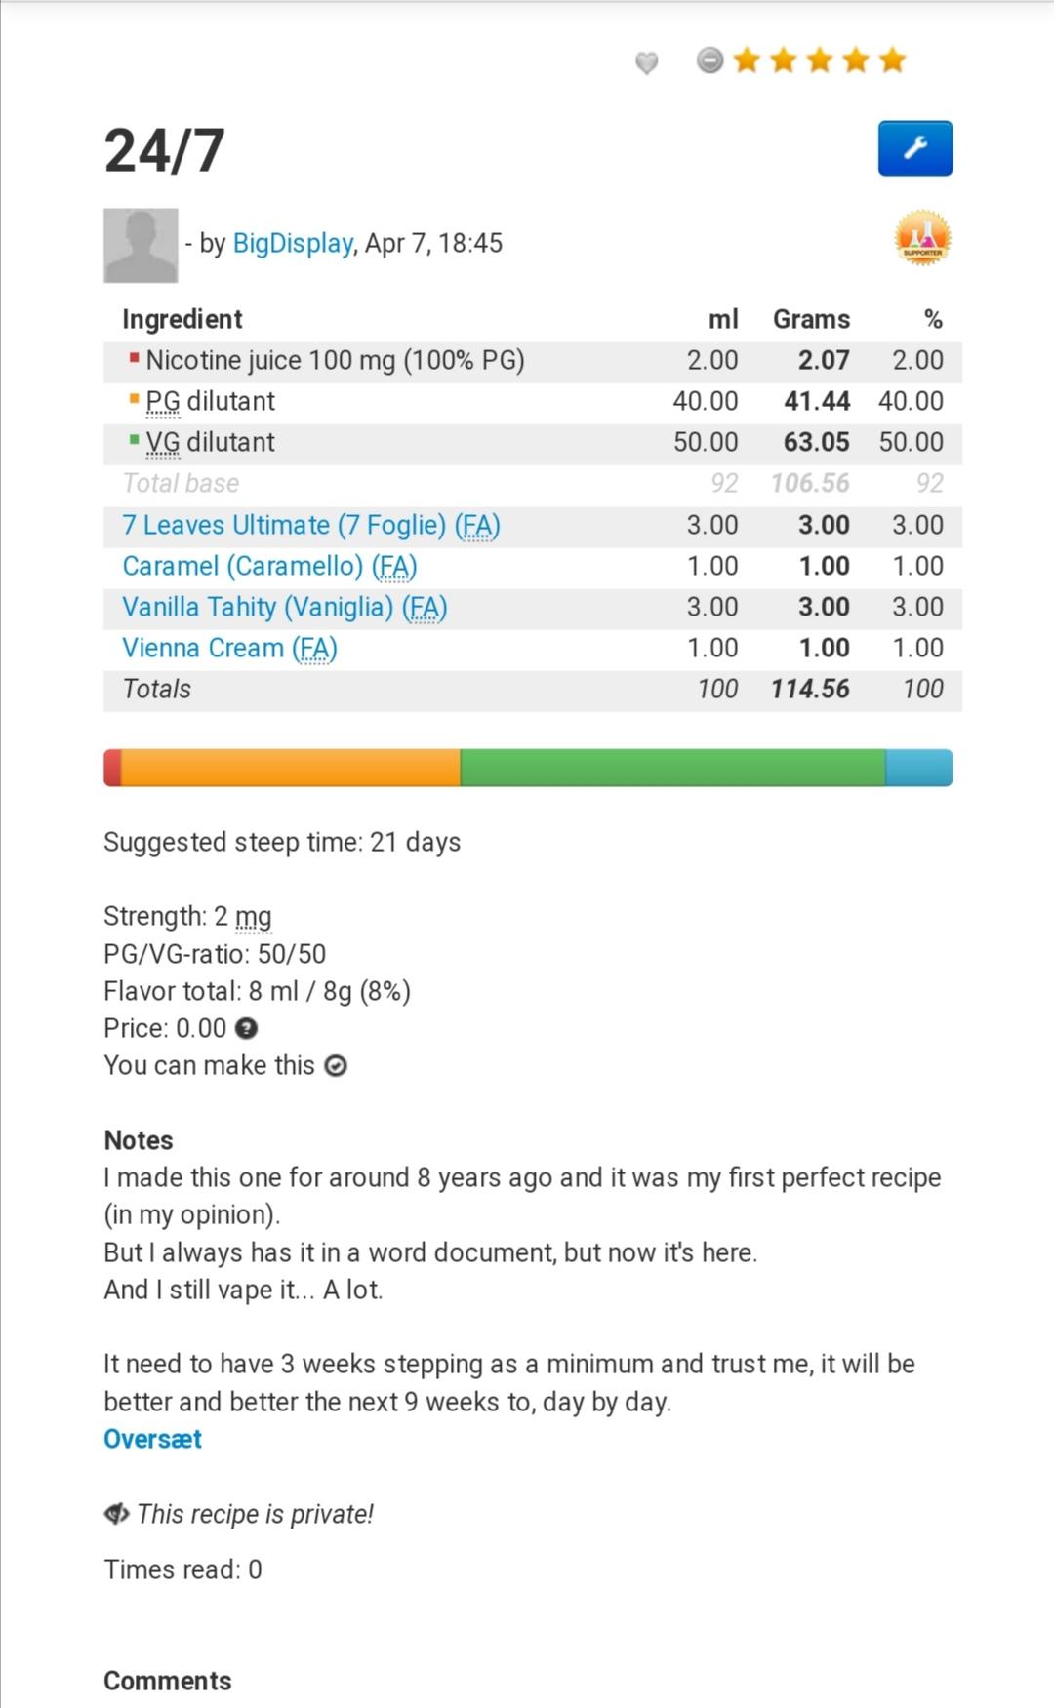Click the private recipe eye icon
The height and width of the screenshot is (1708, 1054).
[116, 1514]
